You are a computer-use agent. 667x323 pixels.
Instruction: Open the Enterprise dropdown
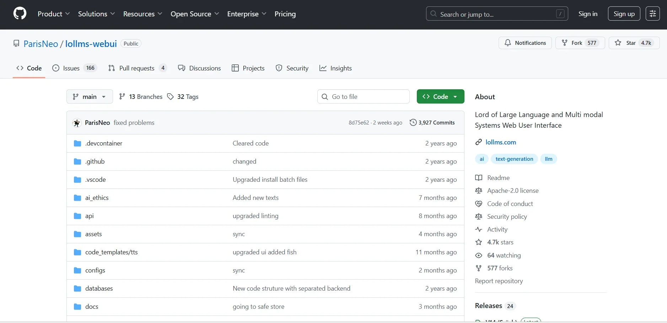247,14
